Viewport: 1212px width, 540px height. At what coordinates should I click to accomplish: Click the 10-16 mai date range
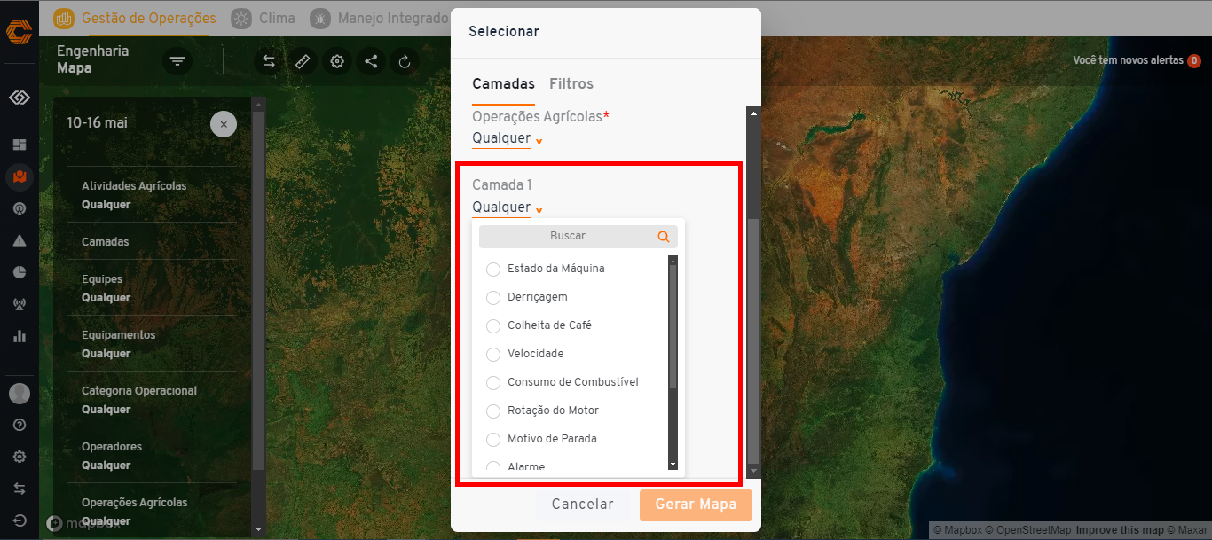98,123
